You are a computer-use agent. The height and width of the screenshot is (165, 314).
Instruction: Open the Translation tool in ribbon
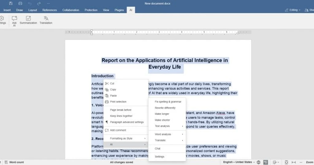46,20
